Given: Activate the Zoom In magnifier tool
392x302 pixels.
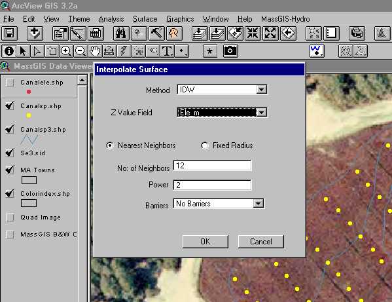Looking at the screenshot, I should pyautogui.click(x=65, y=51).
